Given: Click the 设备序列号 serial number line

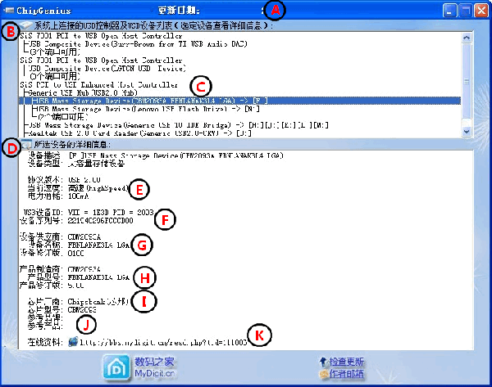Looking at the screenshot, I should 76,220.
